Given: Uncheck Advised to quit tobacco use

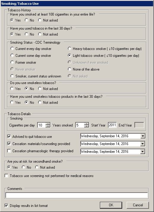Looking at the screenshot, I should tap(9, 136).
